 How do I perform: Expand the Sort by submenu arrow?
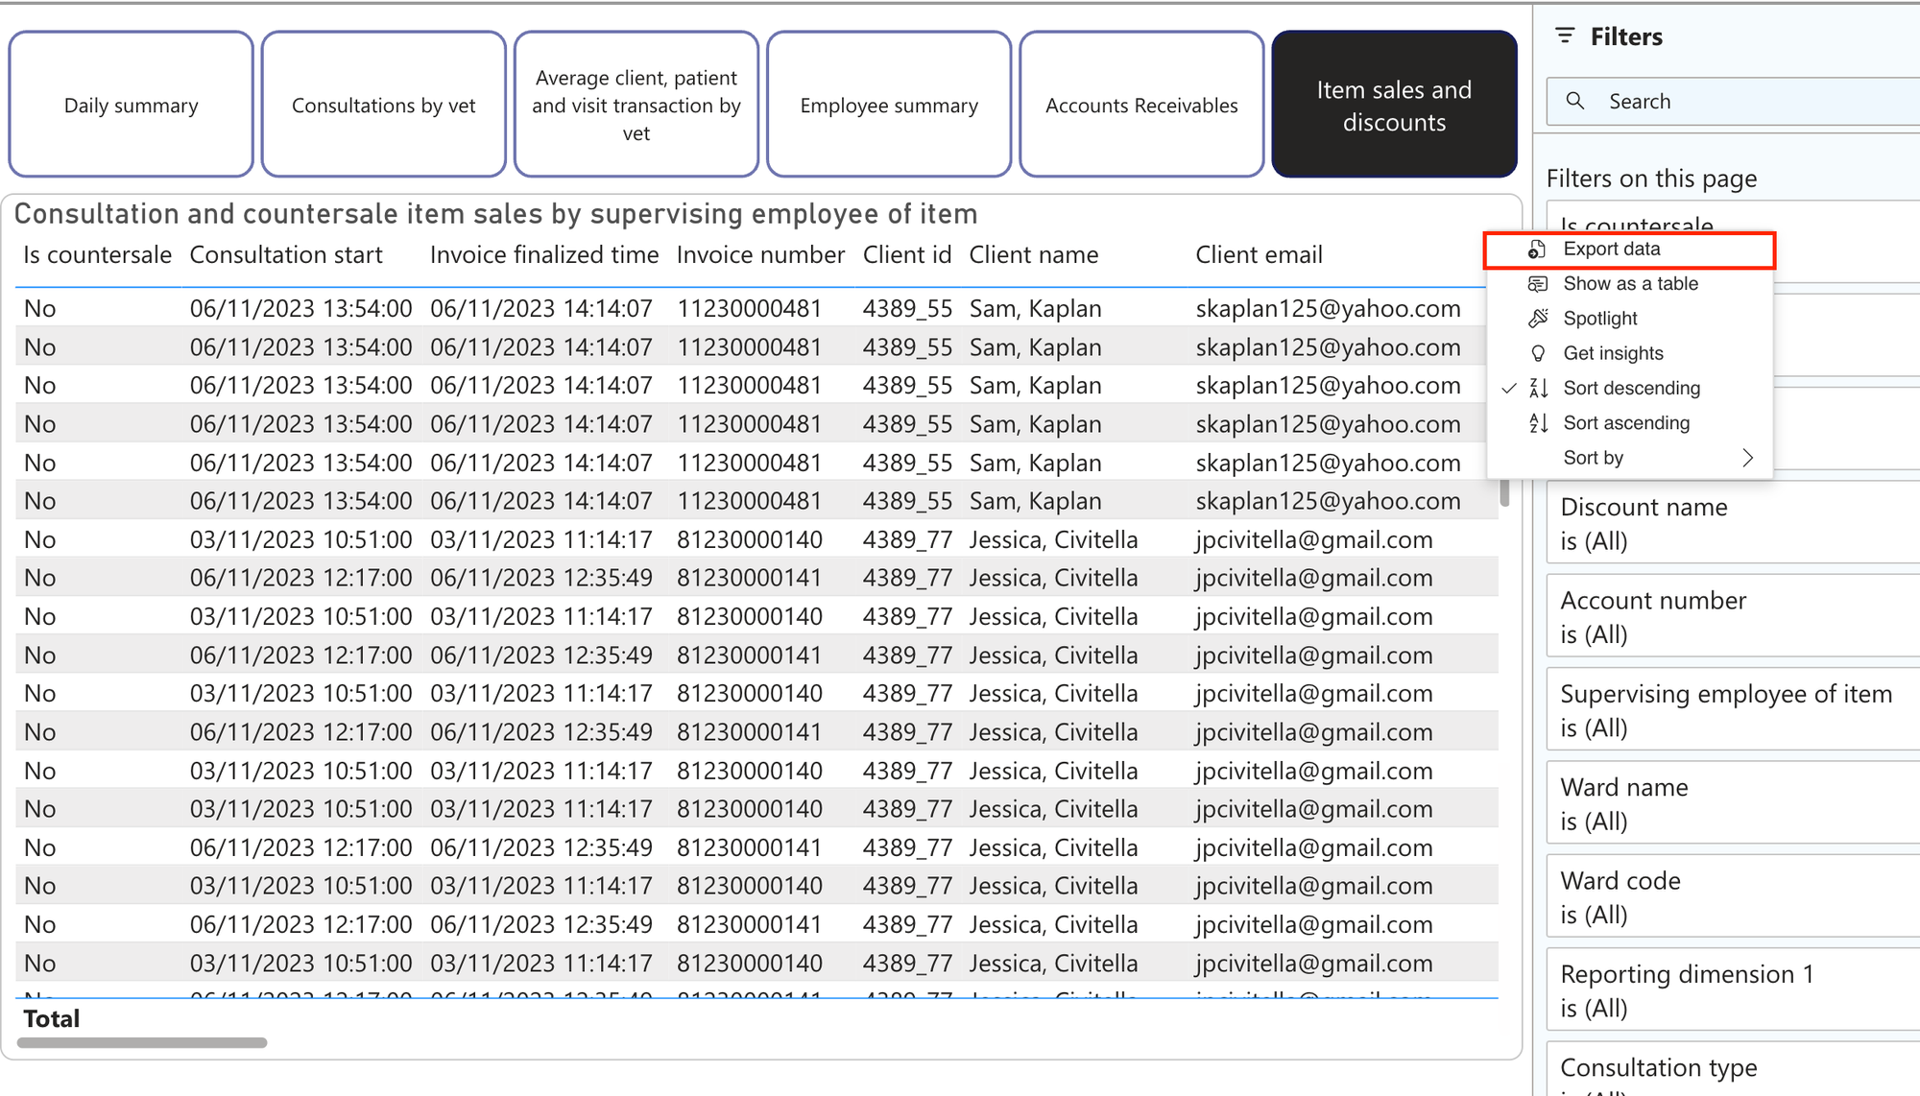pyautogui.click(x=1748, y=458)
